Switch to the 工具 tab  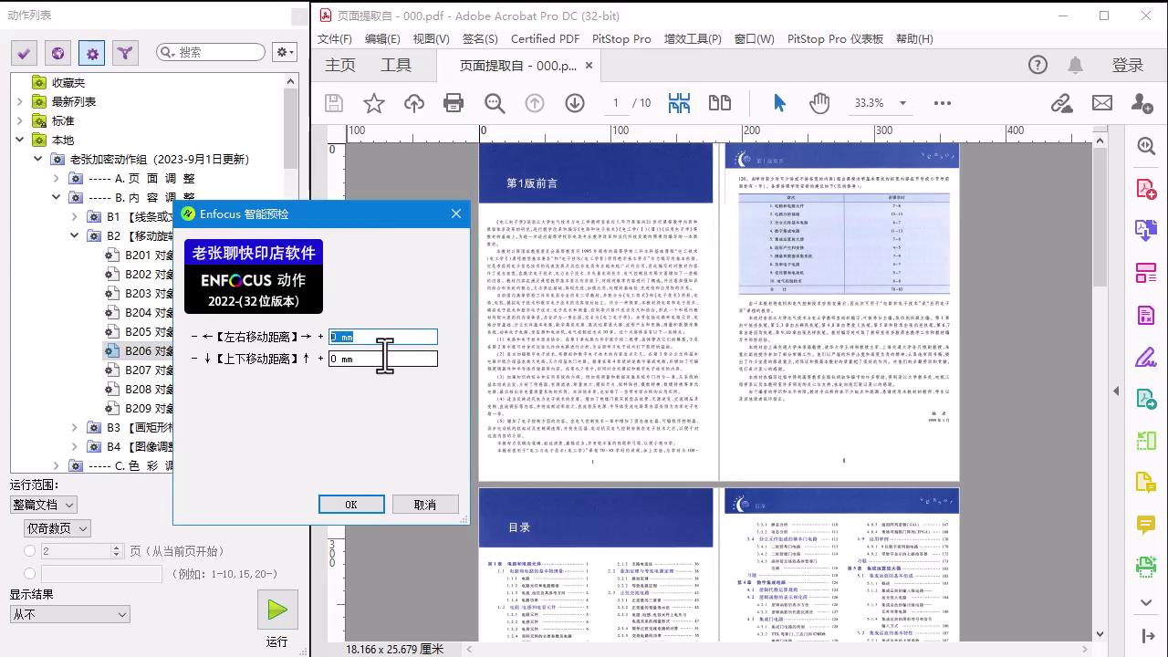click(x=396, y=65)
